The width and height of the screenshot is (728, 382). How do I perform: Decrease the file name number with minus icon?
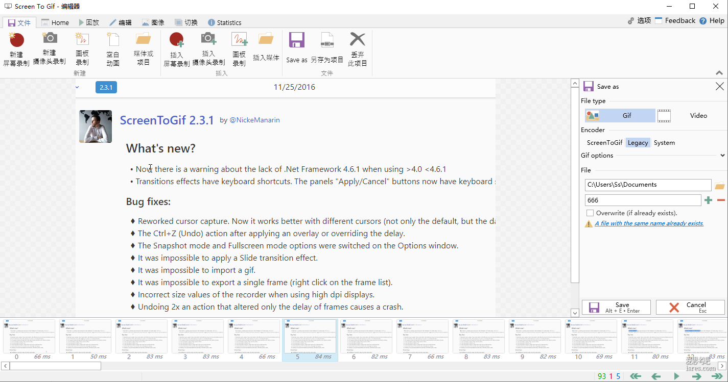tap(721, 200)
